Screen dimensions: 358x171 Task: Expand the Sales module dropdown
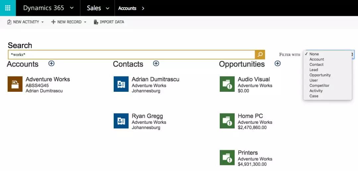[x=107, y=8]
